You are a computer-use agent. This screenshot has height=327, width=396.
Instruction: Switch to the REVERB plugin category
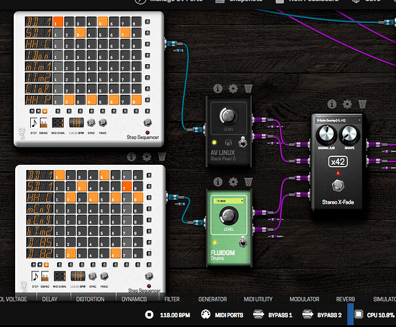tap(346, 299)
